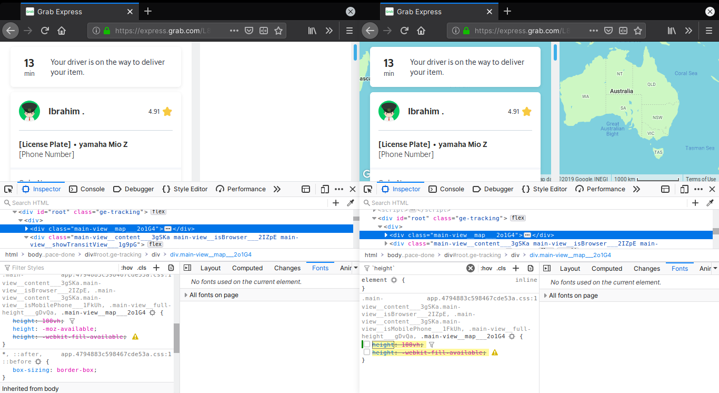Show more DevTools tools in right window
The image size is (719, 393).
[636, 189]
